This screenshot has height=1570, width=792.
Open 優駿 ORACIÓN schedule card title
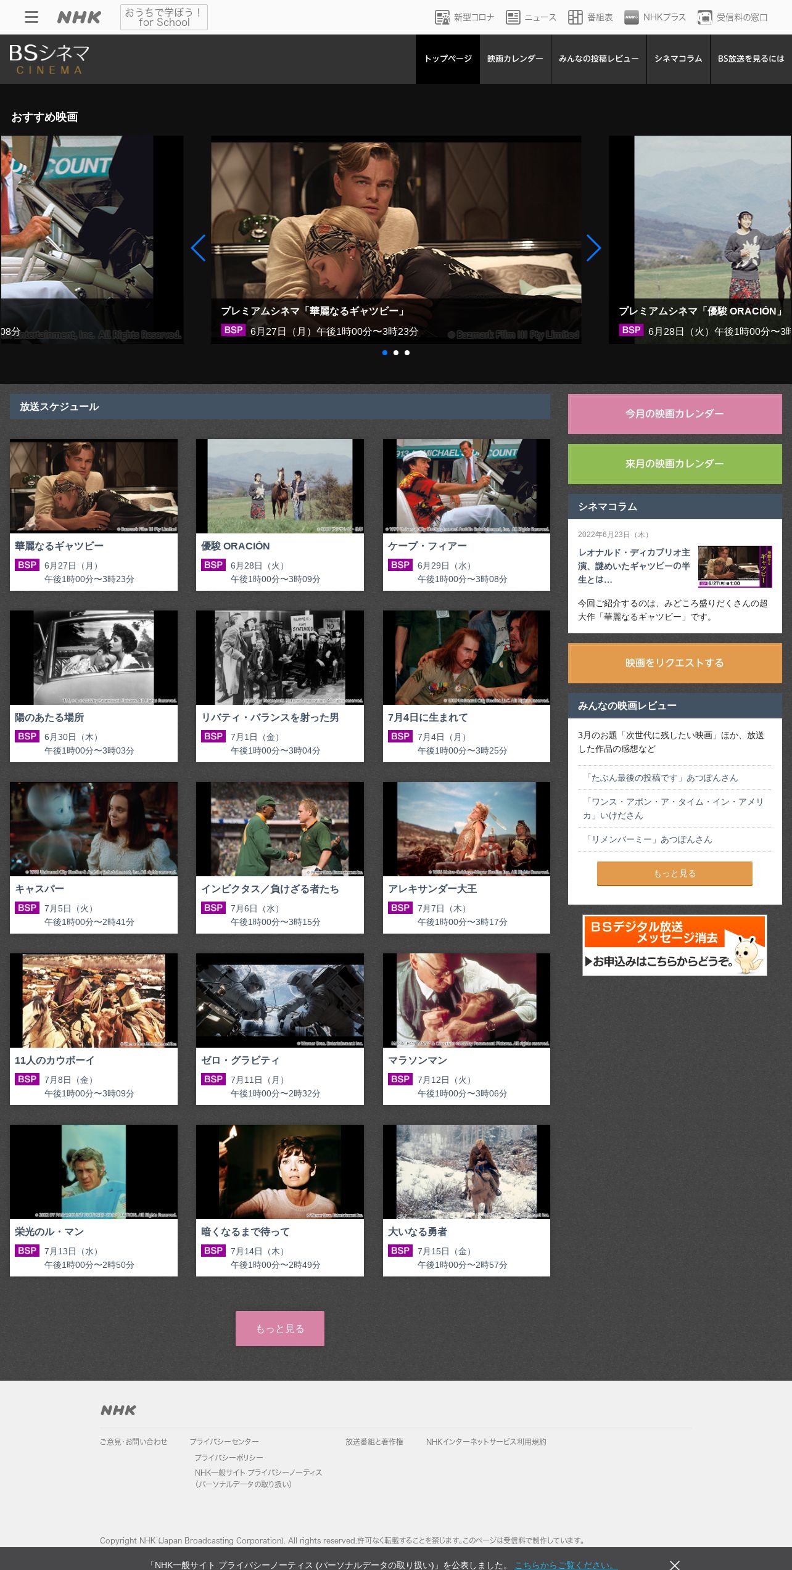coord(236,546)
